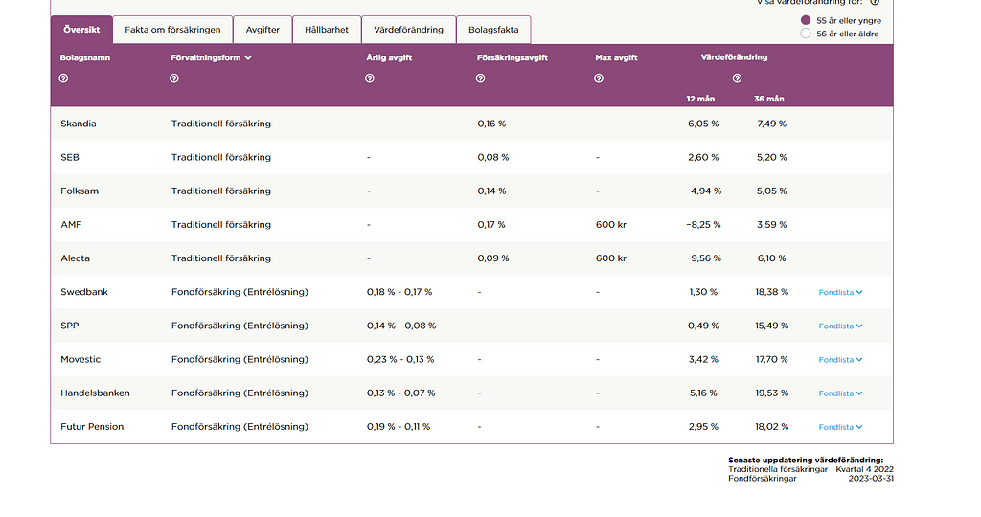Select the Värdeförändring tab

[x=408, y=30]
